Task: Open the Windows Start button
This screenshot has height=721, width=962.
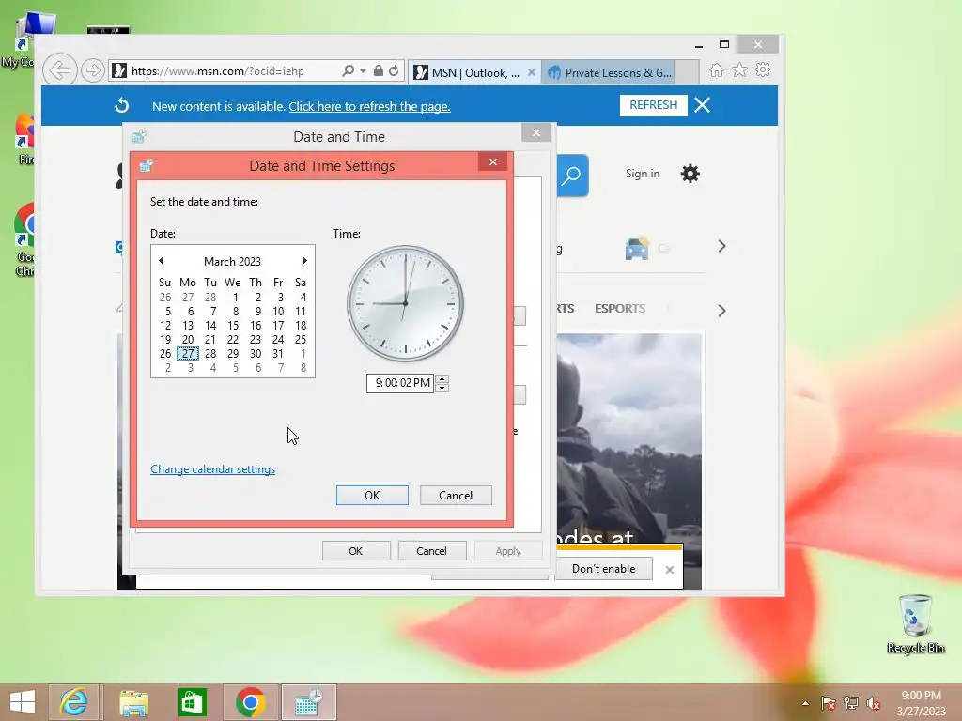Action: pyautogui.click(x=23, y=702)
